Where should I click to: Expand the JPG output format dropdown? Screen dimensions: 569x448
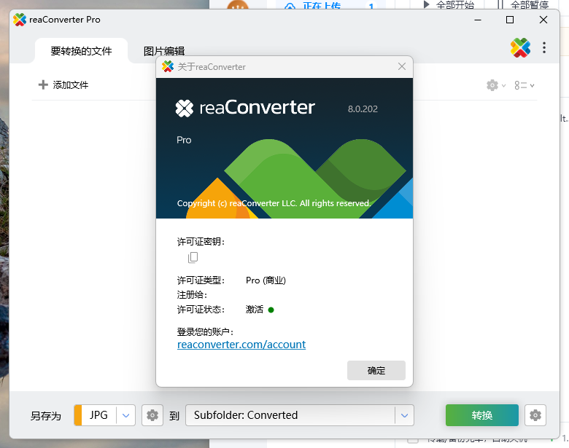[x=127, y=415]
